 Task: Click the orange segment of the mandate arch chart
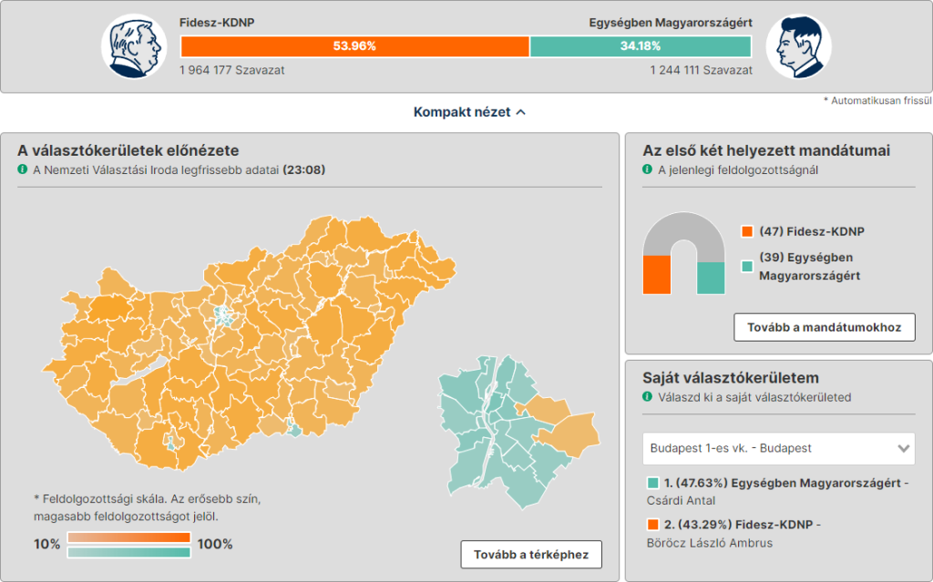coord(657,275)
